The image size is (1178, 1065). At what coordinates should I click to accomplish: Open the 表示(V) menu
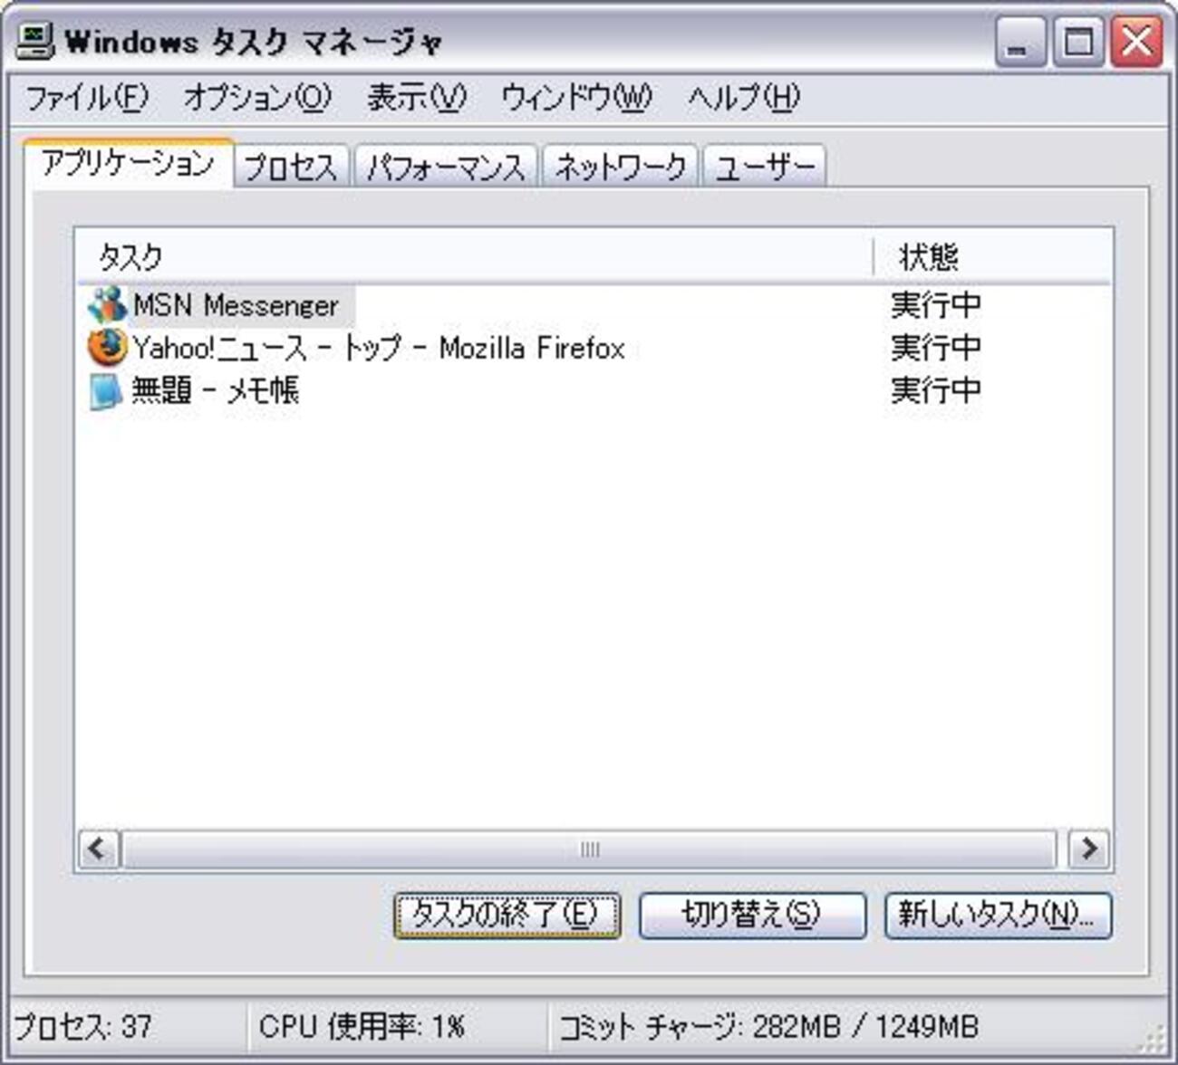click(x=417, y=98)
